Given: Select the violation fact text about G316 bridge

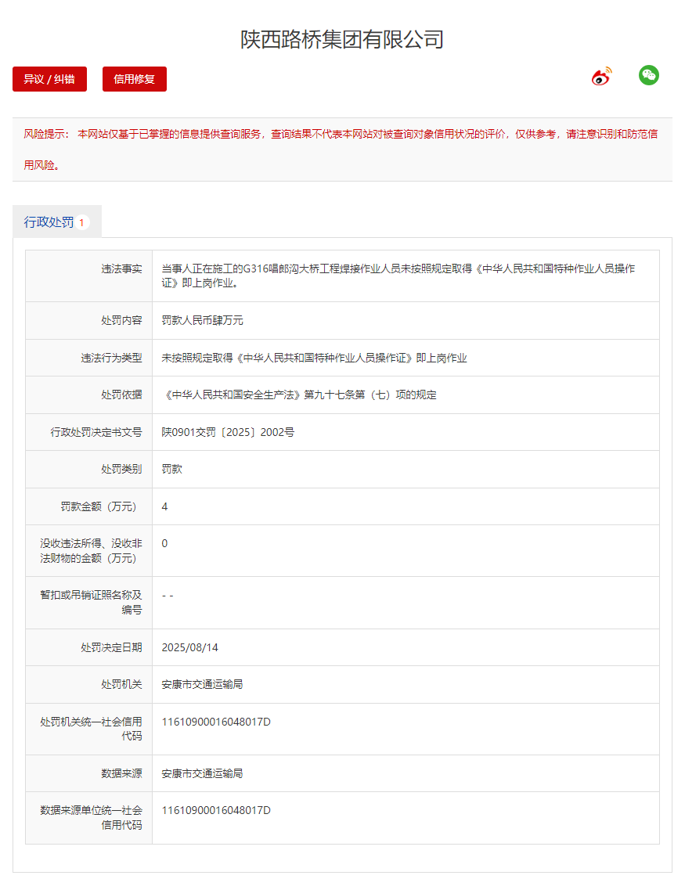Looking at the screenshot, I should (x=398, y=276).
